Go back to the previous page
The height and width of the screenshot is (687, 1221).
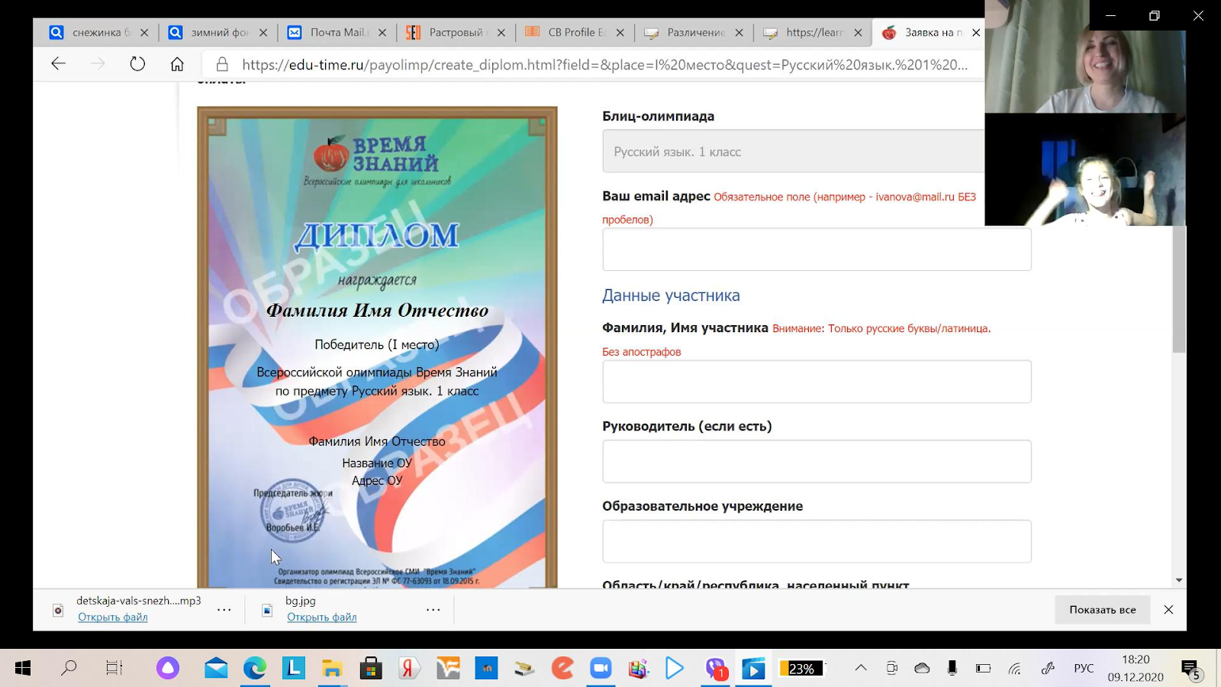click(59, 64)
